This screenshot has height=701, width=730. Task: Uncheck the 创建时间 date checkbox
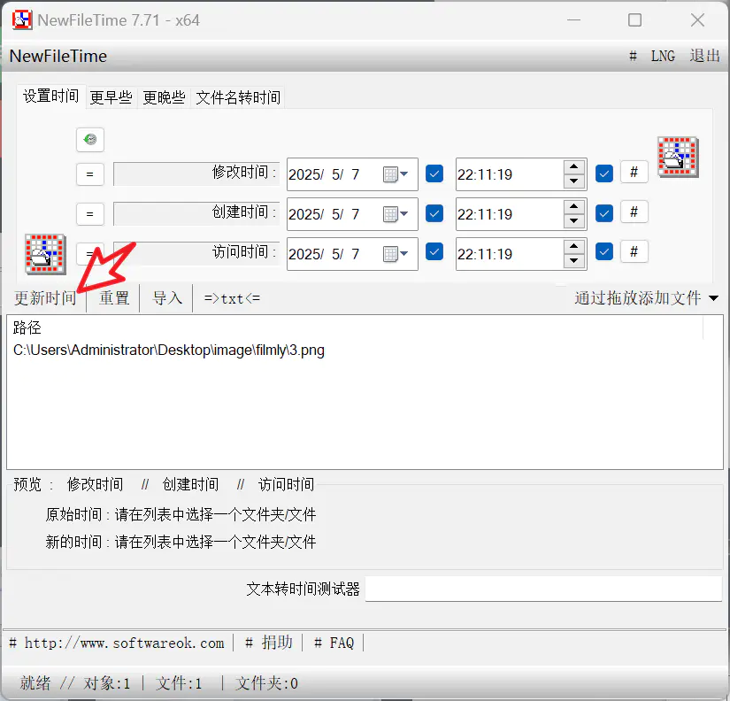tap(434, 213)
